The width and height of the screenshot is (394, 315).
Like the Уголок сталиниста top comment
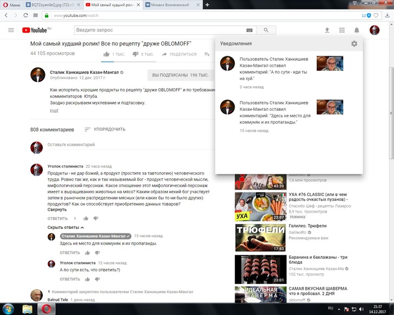tap(86, 219)
